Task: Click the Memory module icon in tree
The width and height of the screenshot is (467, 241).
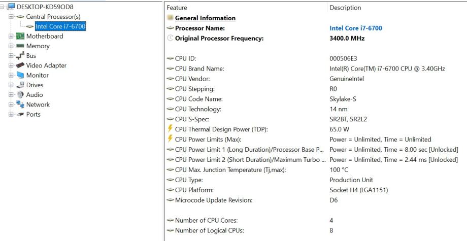Action: 20,46
